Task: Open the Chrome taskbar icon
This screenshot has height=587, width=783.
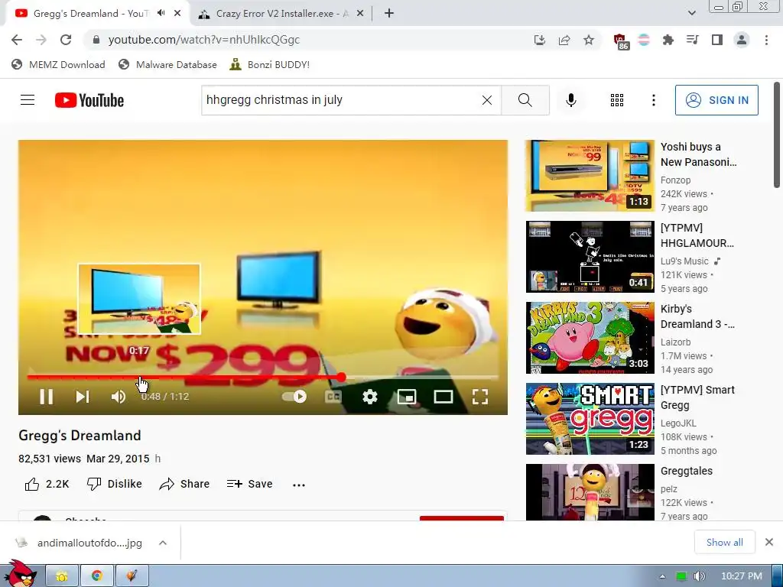Action: [x=97, y=576]
